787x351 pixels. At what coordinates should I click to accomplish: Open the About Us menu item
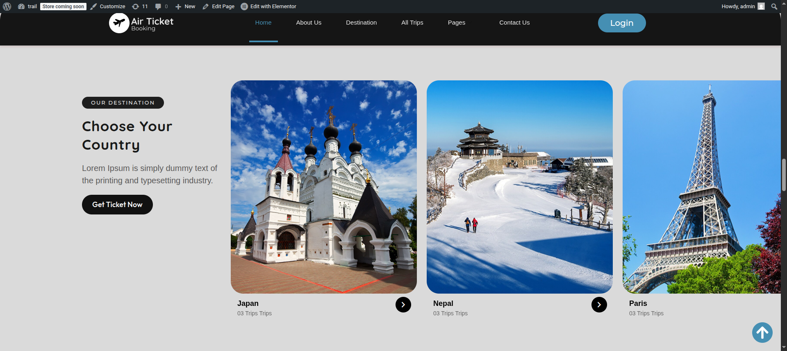309,23
